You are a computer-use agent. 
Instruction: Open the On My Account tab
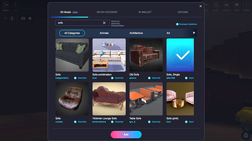(107, 12)
